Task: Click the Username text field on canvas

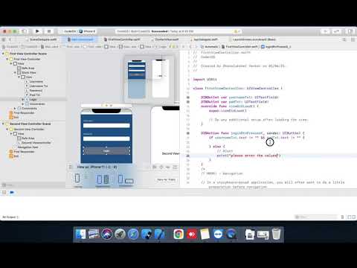Action: coord(106,126)
